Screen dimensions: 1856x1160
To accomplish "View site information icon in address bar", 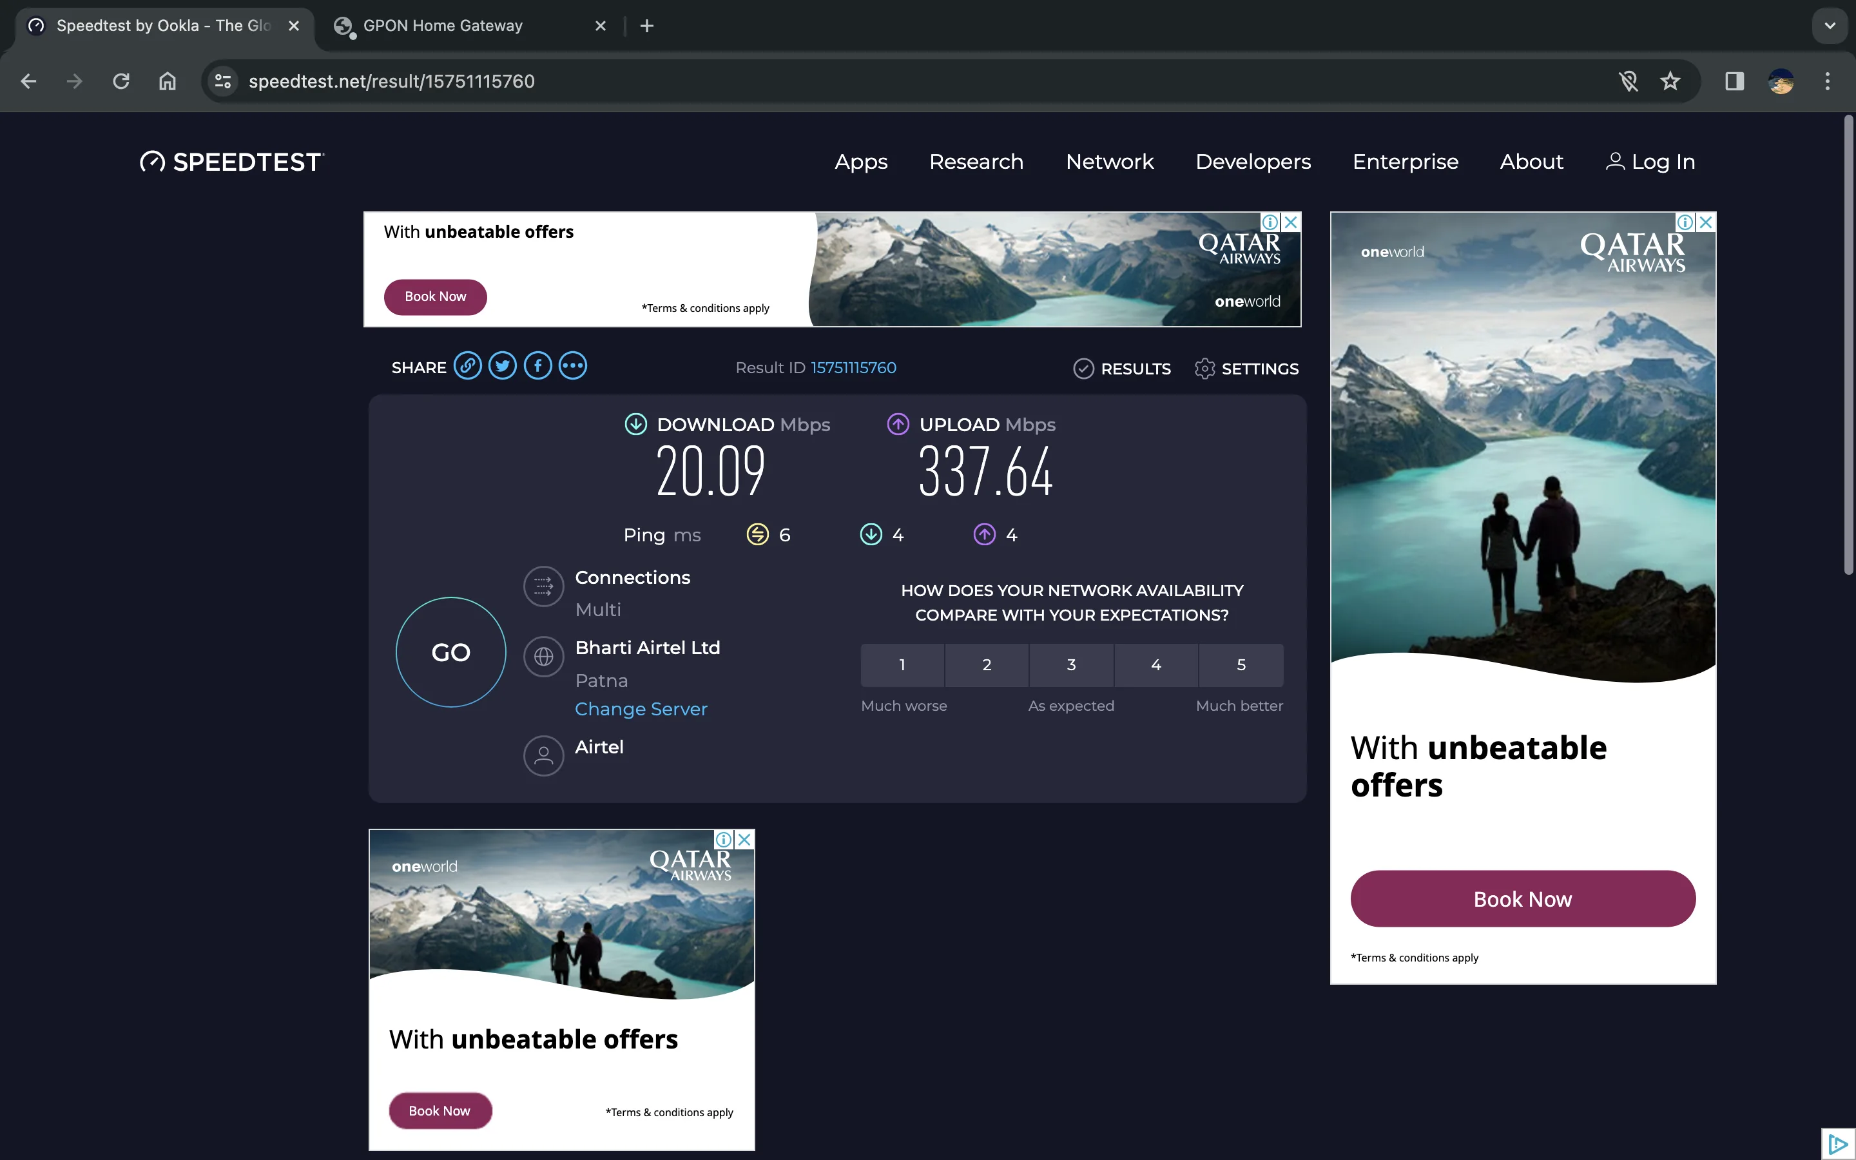I will coord(223,81).
